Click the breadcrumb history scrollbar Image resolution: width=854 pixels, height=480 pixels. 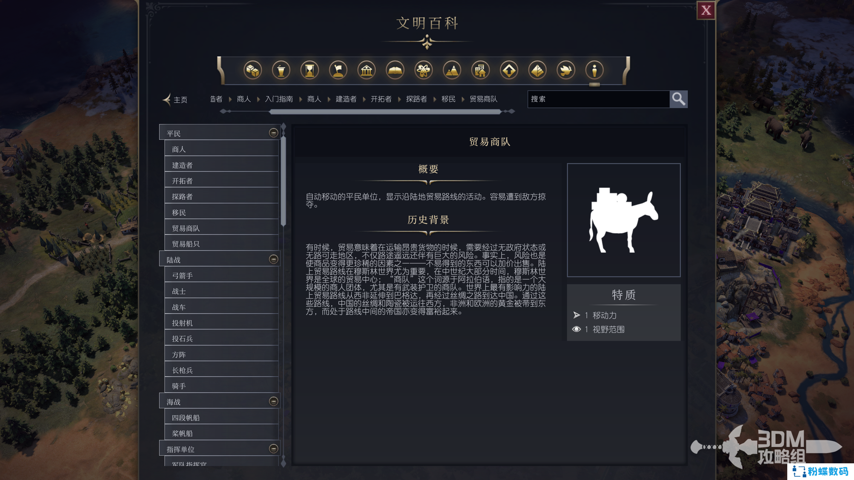tap(385, 112)
